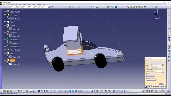Click the Zoom In magnifier icon
Viewport: 171px width, 96px height.
point(62,91)
